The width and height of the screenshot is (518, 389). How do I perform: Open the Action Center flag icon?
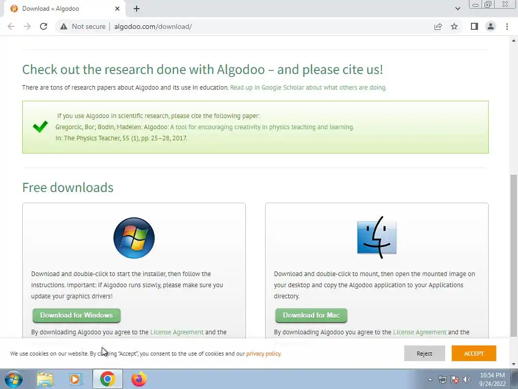455,379
